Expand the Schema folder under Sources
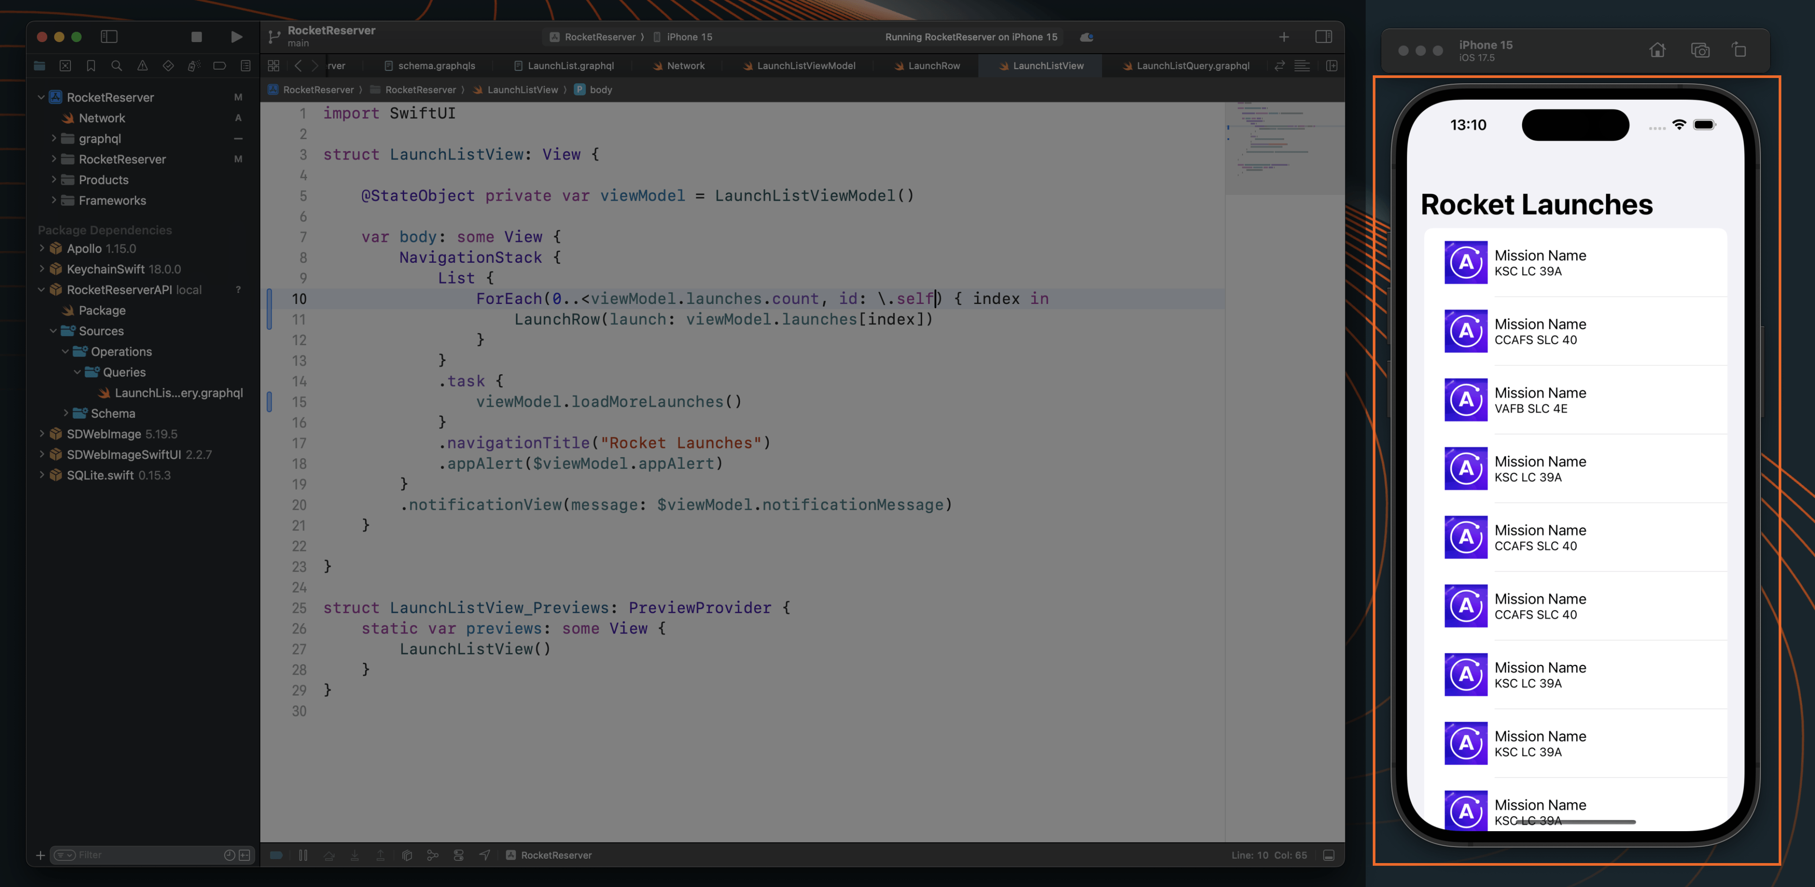The image size is (1815, 887). tap(66, 413)
